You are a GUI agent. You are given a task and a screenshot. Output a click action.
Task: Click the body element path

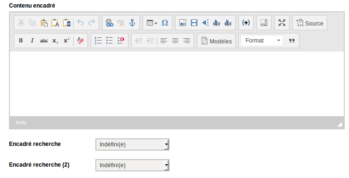[21, 122]
